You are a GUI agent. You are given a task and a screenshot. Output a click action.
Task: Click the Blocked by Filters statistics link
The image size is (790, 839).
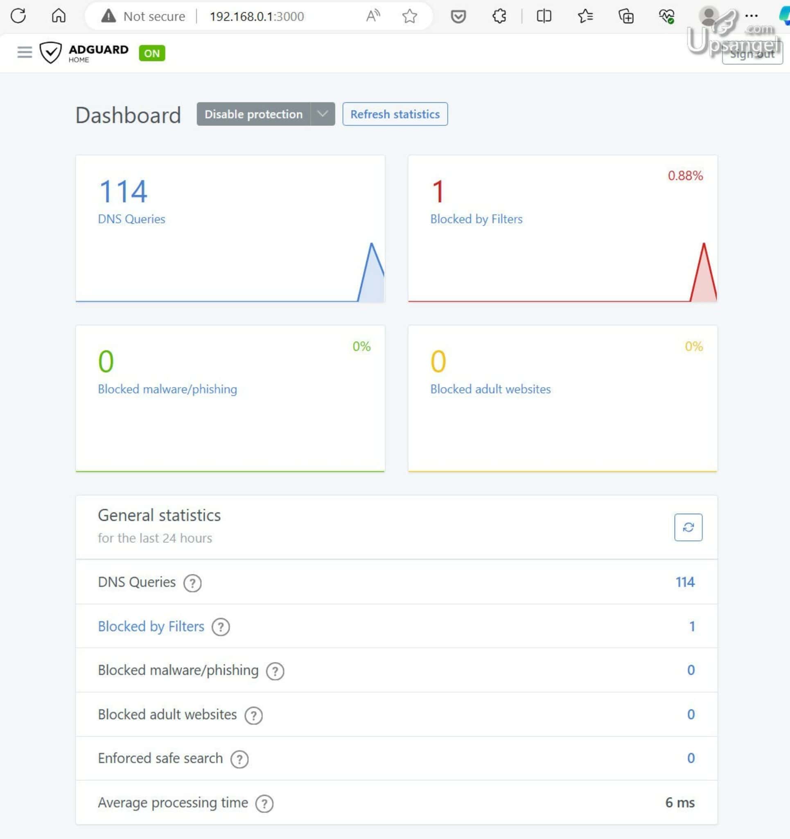pyautogui.click(x=151, y=627)
